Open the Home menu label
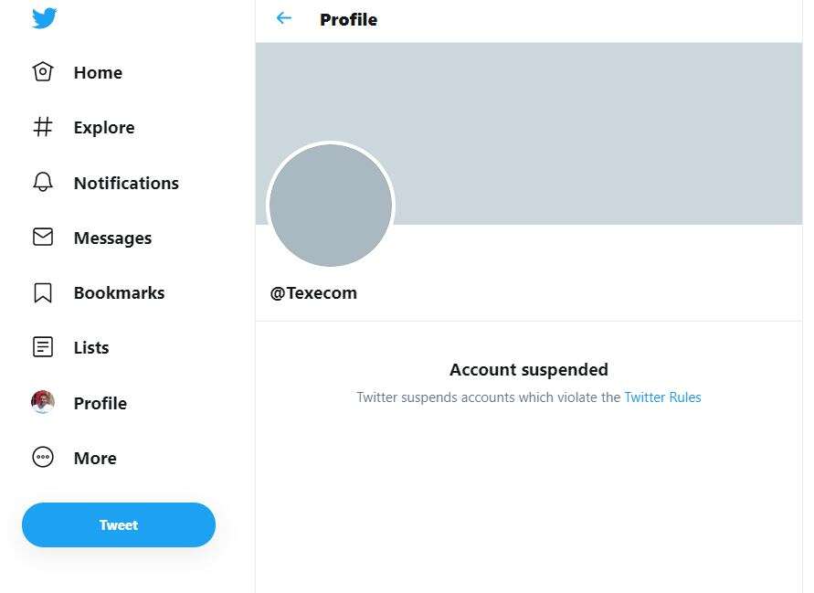This screenshot has height=593, width=814. [98, 73]
